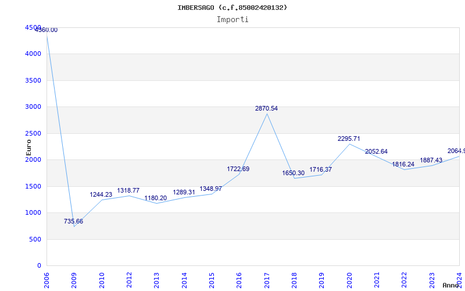Select the 1887.43 data label
This screenshot has width=465, height=291.
(431, 161)
